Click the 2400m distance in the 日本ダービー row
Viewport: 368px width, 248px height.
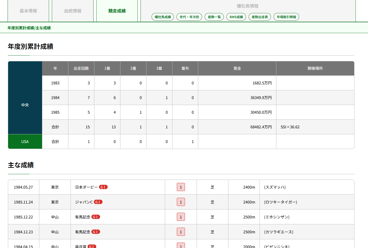[249, 187]
